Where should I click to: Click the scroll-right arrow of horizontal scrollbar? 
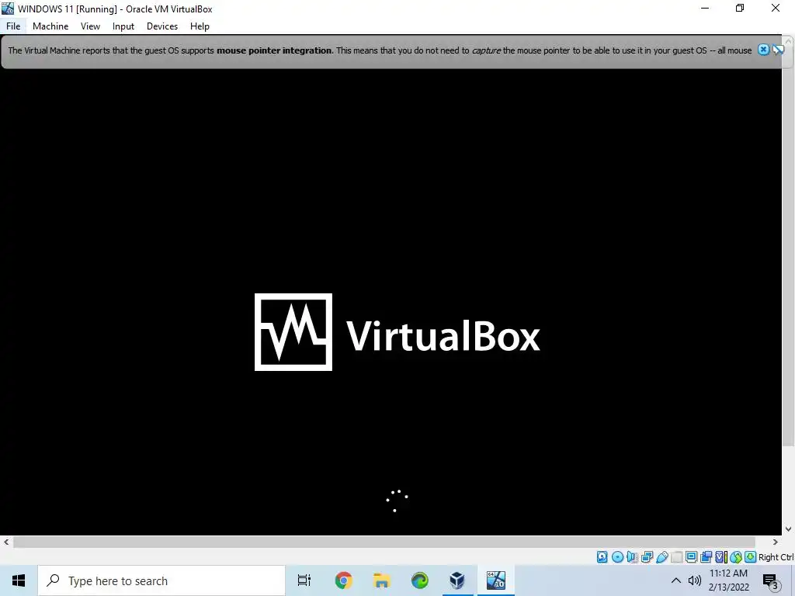click(x=776, y=542)
